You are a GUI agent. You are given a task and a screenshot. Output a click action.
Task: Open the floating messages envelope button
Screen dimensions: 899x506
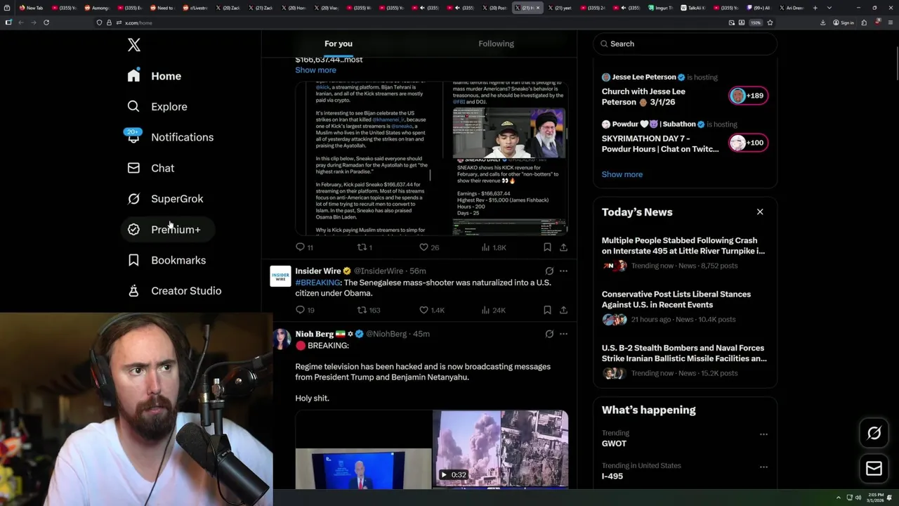click(874, 469)
